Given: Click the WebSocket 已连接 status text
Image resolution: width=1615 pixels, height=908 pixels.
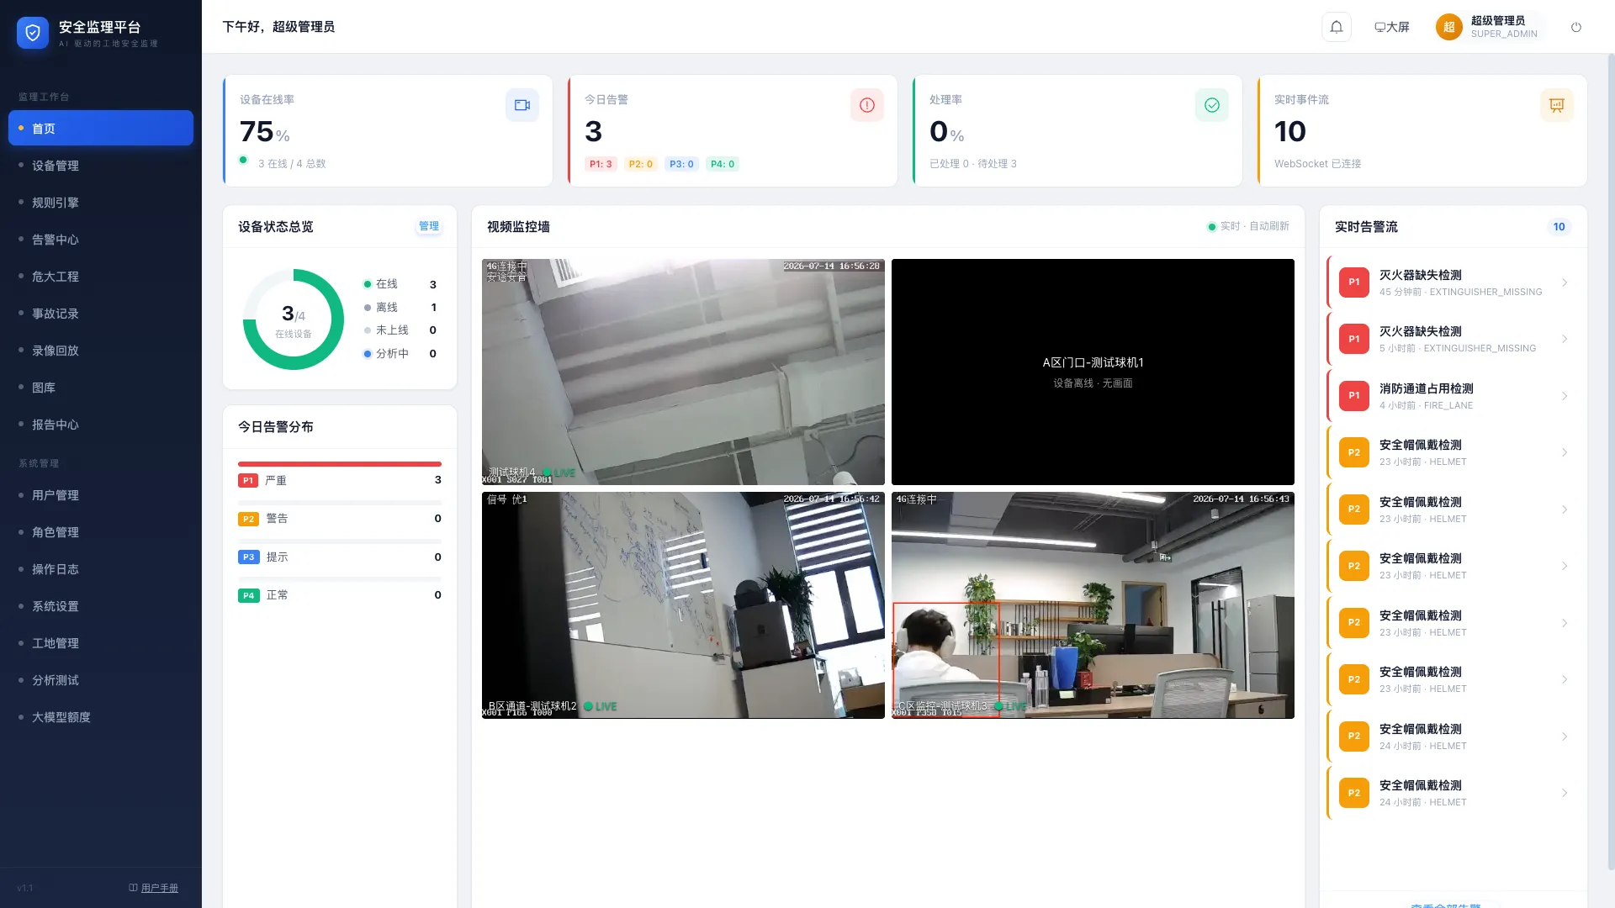Looking at the screenshot, I should pyautogui.click(x=1317, y=164).
